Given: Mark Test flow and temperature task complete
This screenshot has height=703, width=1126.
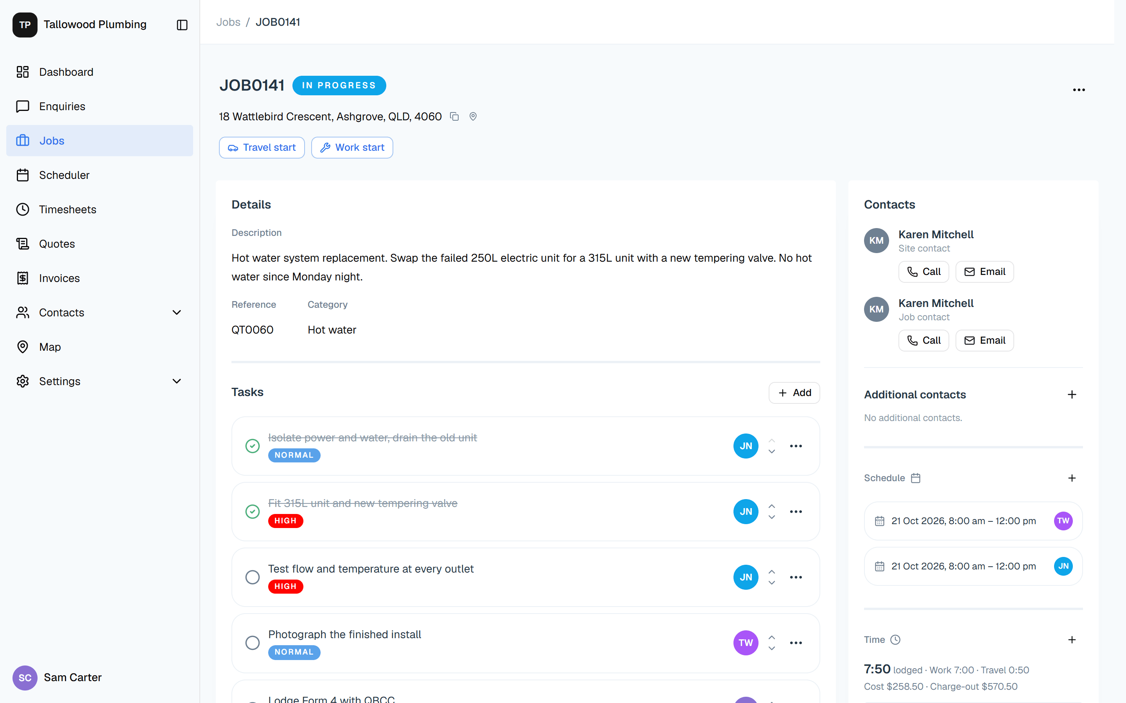Looking at the screenshot, I should coord(253,577).
